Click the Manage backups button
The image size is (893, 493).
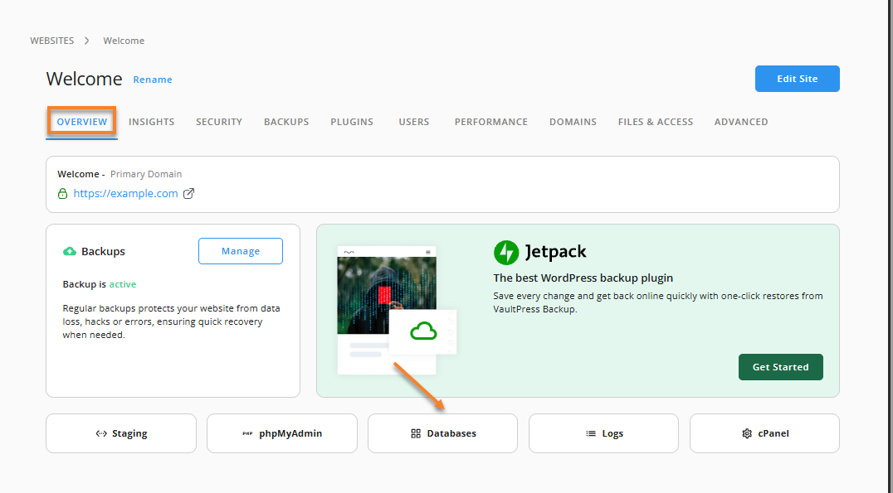pos(241,251)
